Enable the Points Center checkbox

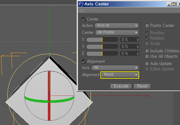(147, 26)
